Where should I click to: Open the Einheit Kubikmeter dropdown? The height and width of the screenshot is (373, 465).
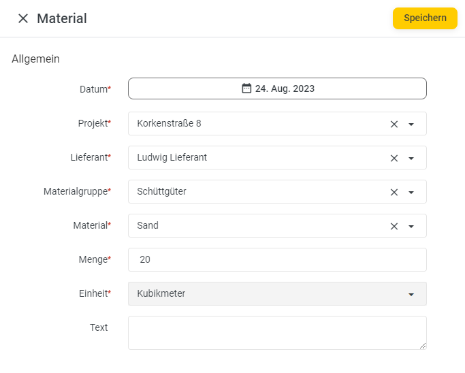pos(277,293)
